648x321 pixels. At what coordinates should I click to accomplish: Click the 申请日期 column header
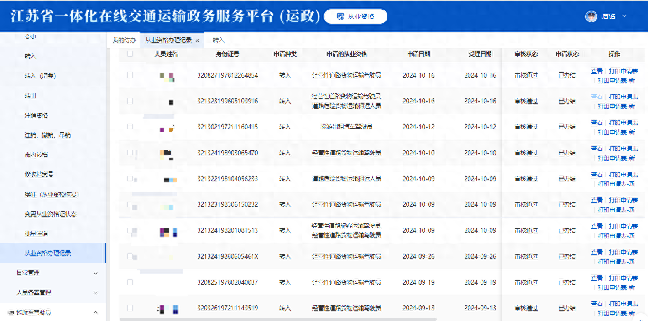coord(418,54)
